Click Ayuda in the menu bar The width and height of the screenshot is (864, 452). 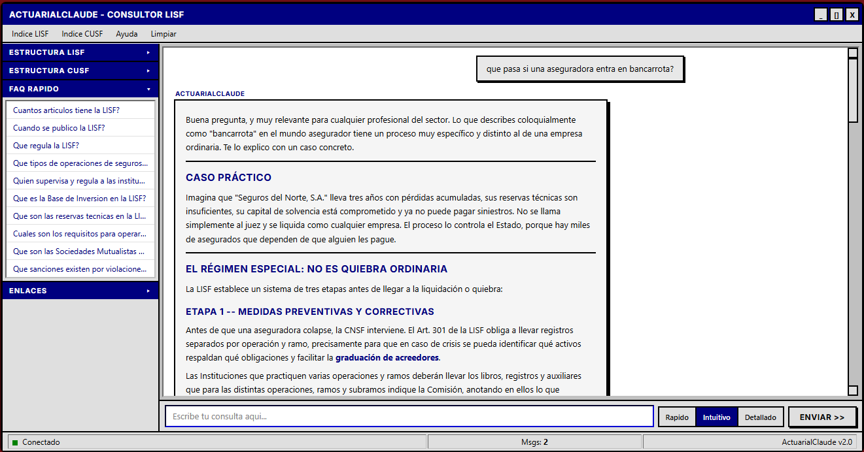(127, 34)
